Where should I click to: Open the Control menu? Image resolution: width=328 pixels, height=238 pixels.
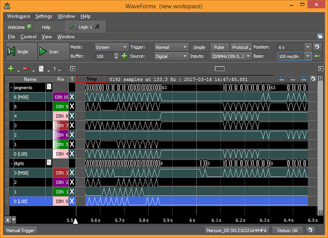[28, 37]
